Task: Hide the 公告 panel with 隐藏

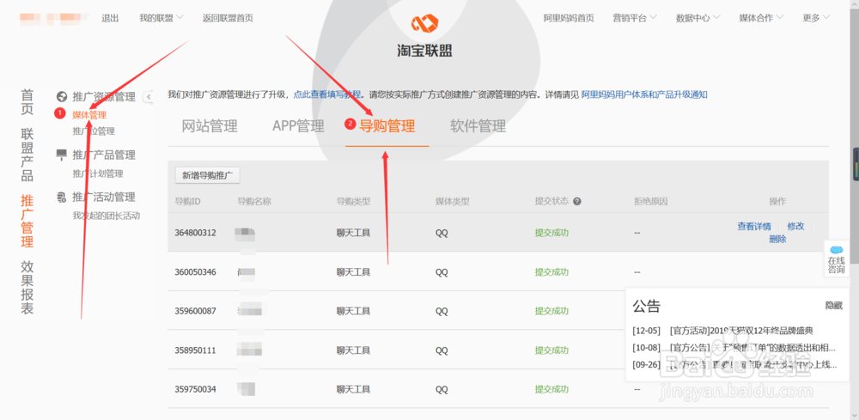Action: [834, 306]
